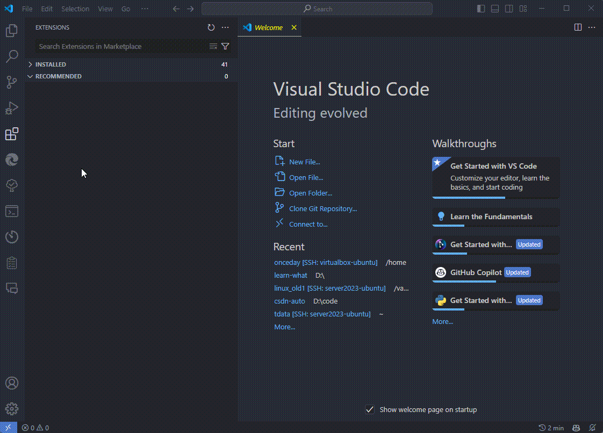Toggle the bottom panel layout icon
This screenshot has width=603, height=433.
click(495, 9)
